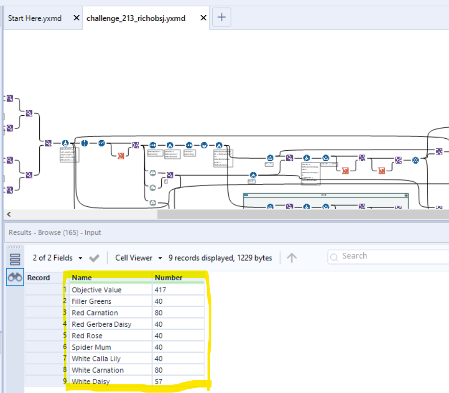449x393 pixels.
Task: Select the Select tool with checkmark icon
Action: 102,143
